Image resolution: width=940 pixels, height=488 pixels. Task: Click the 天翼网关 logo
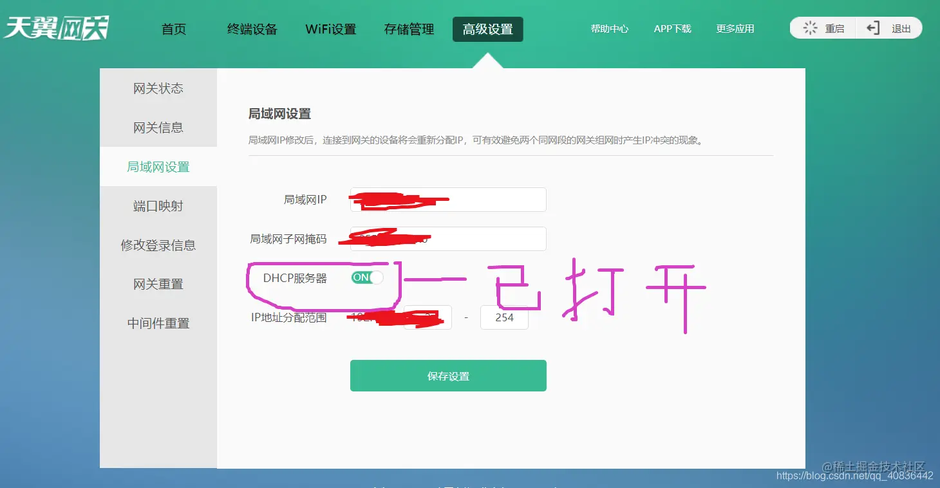(x=57, y=28)
